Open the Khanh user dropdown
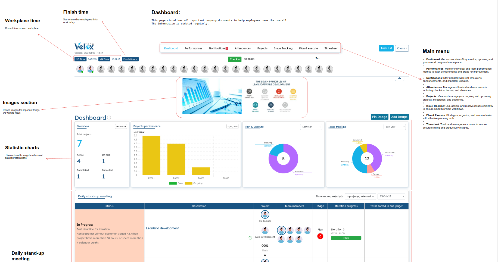 [402, 48]
